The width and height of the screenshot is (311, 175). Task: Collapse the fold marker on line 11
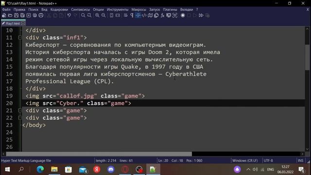pos(20,37)
